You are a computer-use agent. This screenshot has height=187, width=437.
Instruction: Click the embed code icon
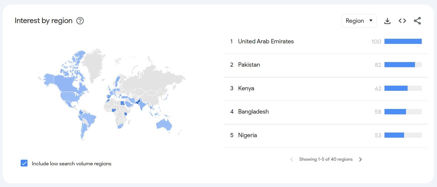coord(402,21)
